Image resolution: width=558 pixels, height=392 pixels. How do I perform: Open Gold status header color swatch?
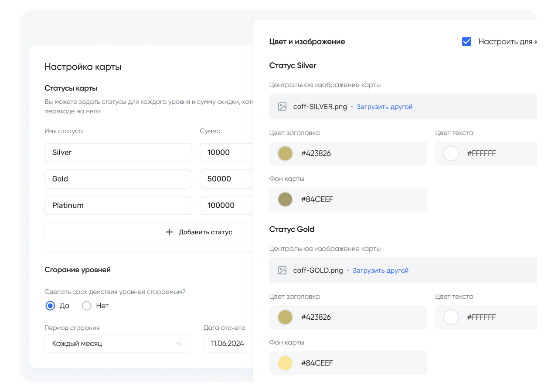click(285, 317)
